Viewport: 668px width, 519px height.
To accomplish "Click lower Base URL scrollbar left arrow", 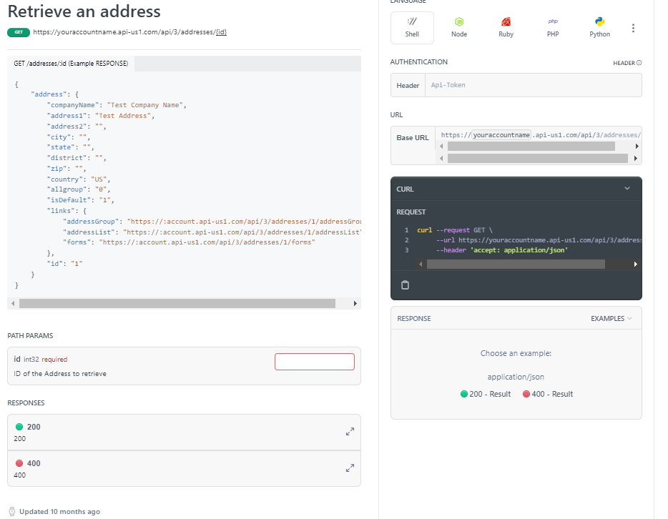I will pyautogui.click(x=441, y=159).
